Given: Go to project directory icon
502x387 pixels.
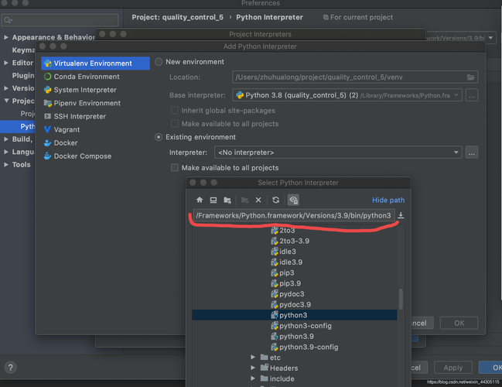Looking at the screenshot, I should [x=227, y=200].
